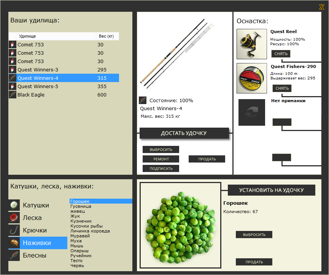Choose Опарыш from the bait list

click(x=79, y=251)
